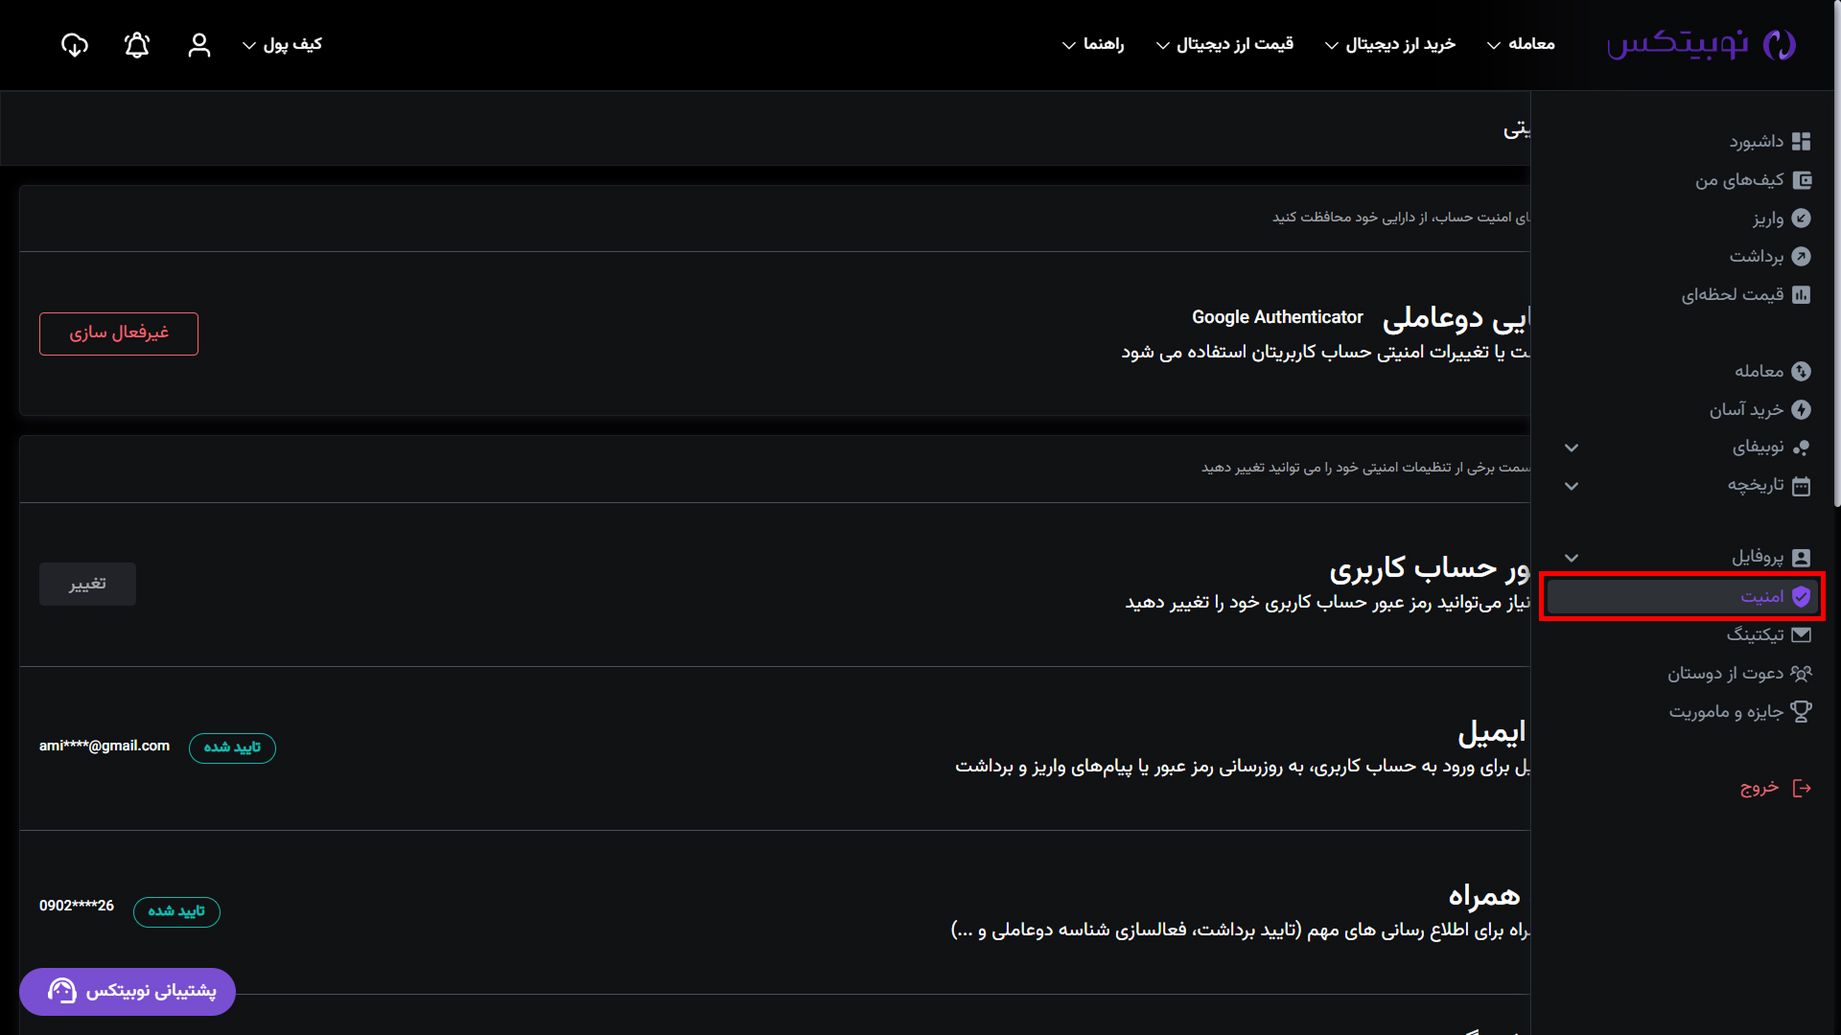Viewport: 1841px width, 1035px height.
Task: Click masked phone number 0902****26
Action: 77,906
